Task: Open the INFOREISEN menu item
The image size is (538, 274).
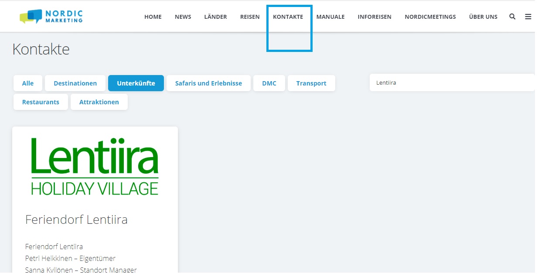Action: tap(375, 17)
